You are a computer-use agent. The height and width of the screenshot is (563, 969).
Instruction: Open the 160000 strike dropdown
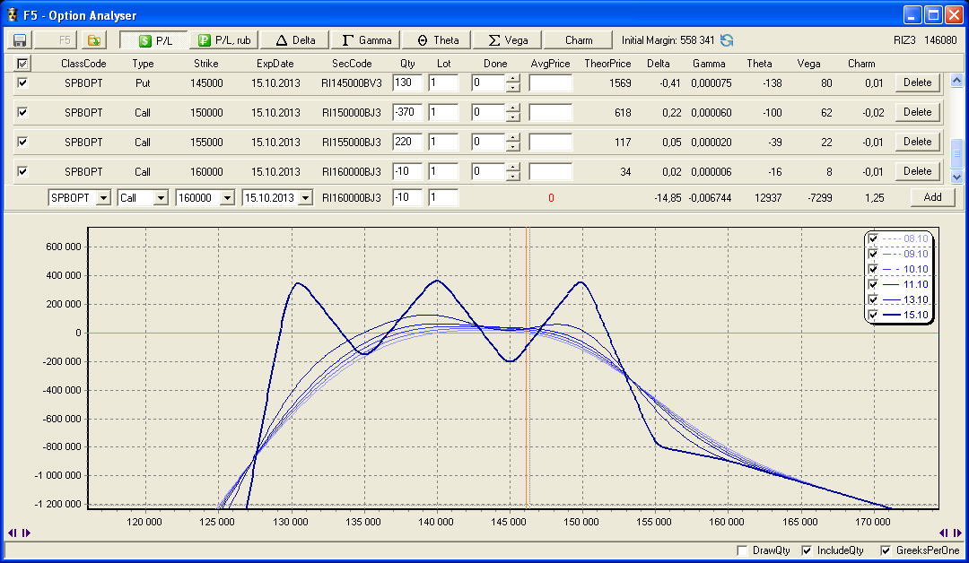[226, 198]
